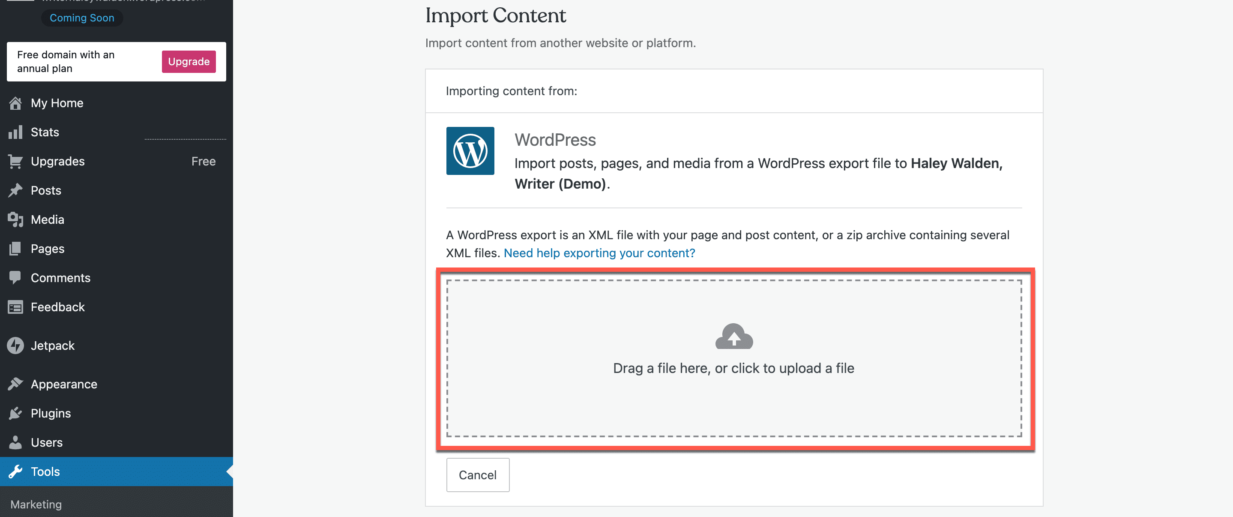Click the Cancel button

tap(477, 475)
